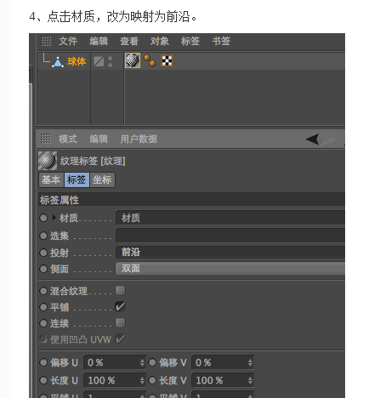This screenshot has height=398, width=380.
Task: Expand the 材质 disclosure triangle
Action: (x=54, y=218)
